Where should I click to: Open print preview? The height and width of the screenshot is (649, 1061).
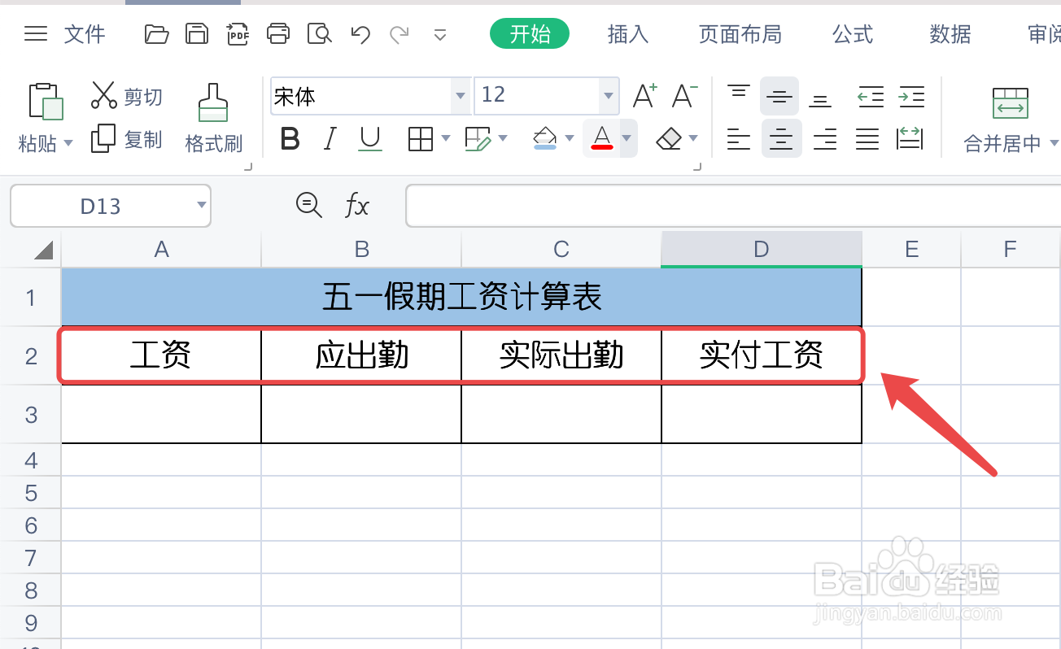[319, 34]
